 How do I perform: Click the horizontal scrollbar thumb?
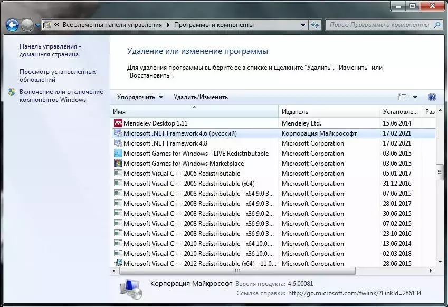(237, 271)
